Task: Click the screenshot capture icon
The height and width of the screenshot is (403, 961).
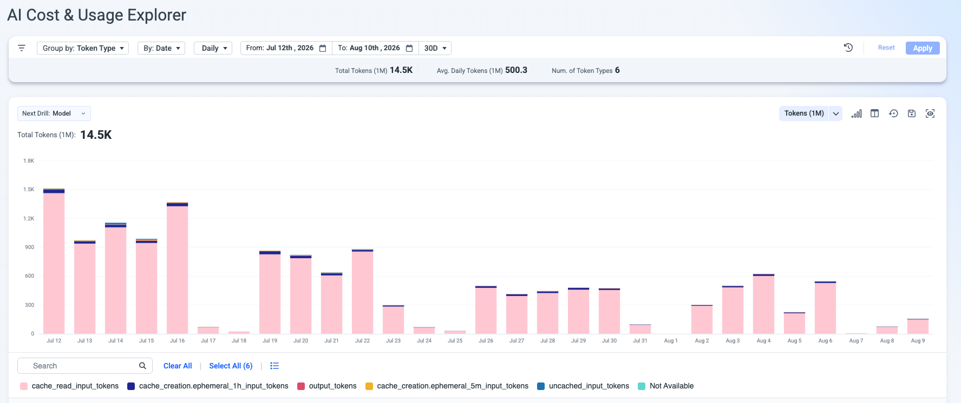Action: pos(930,113)
